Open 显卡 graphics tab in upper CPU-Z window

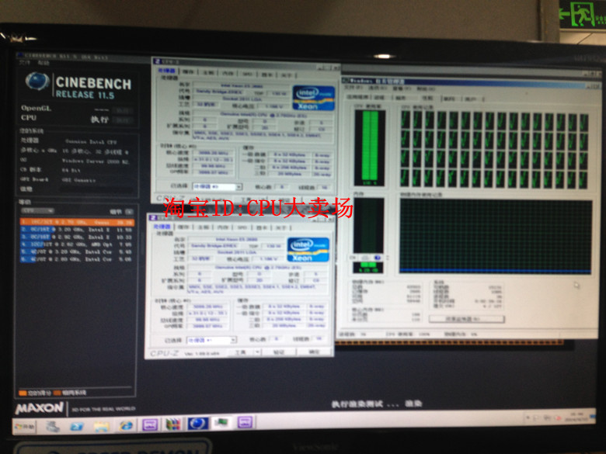click(267, 75)
